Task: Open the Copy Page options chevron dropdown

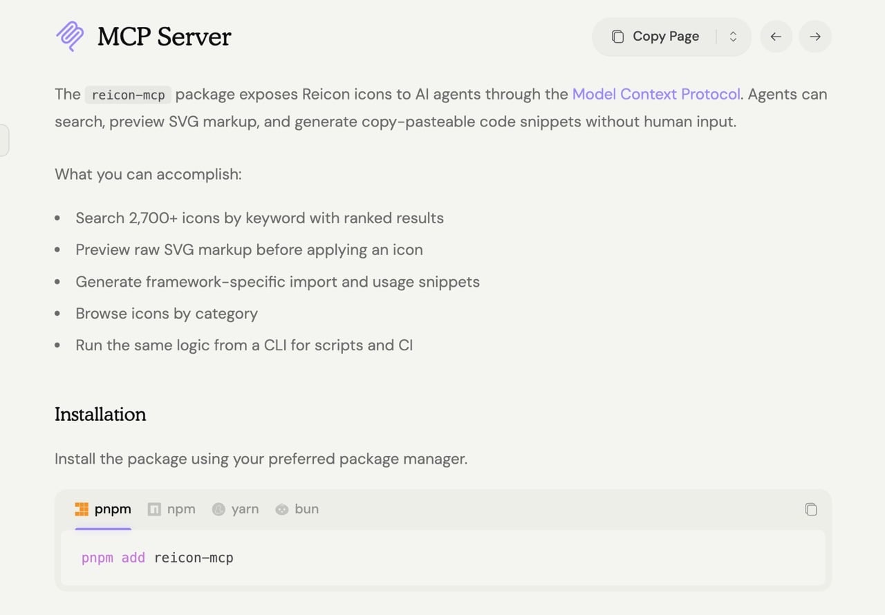Action: pyautogui.click(x=734, y=37)
